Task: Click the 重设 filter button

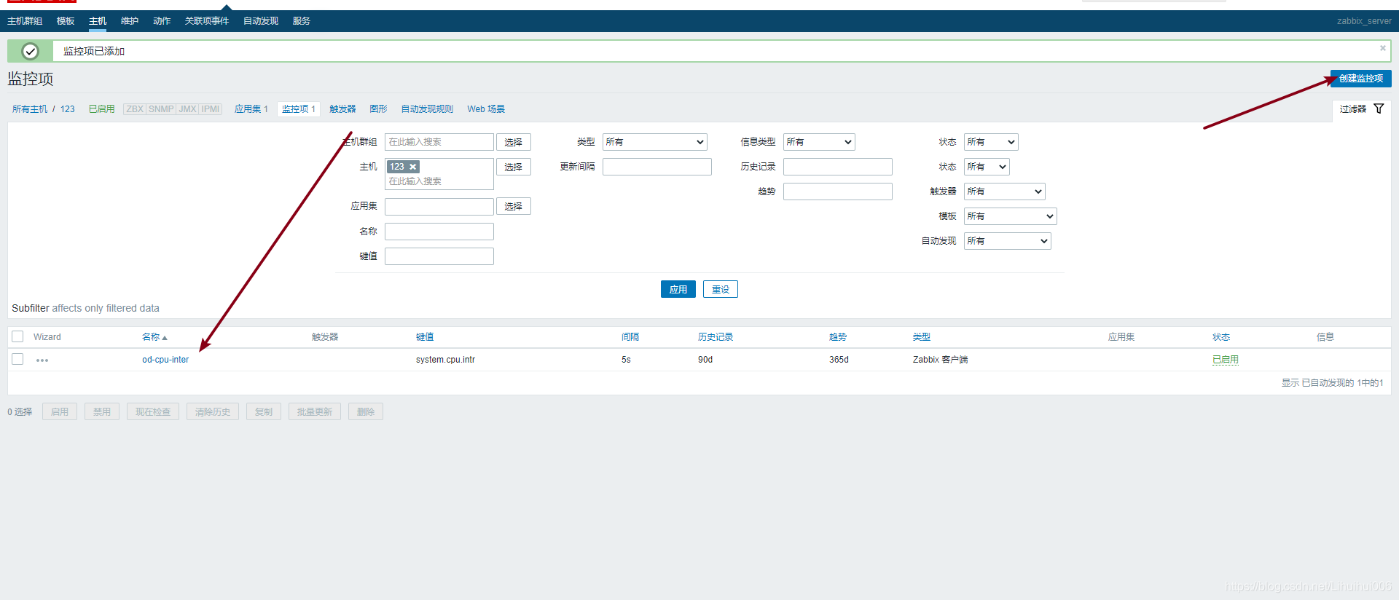Action: 720,289
